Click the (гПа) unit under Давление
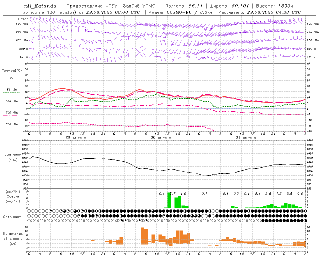Viewport: 320px width, 256px height. 13,160
